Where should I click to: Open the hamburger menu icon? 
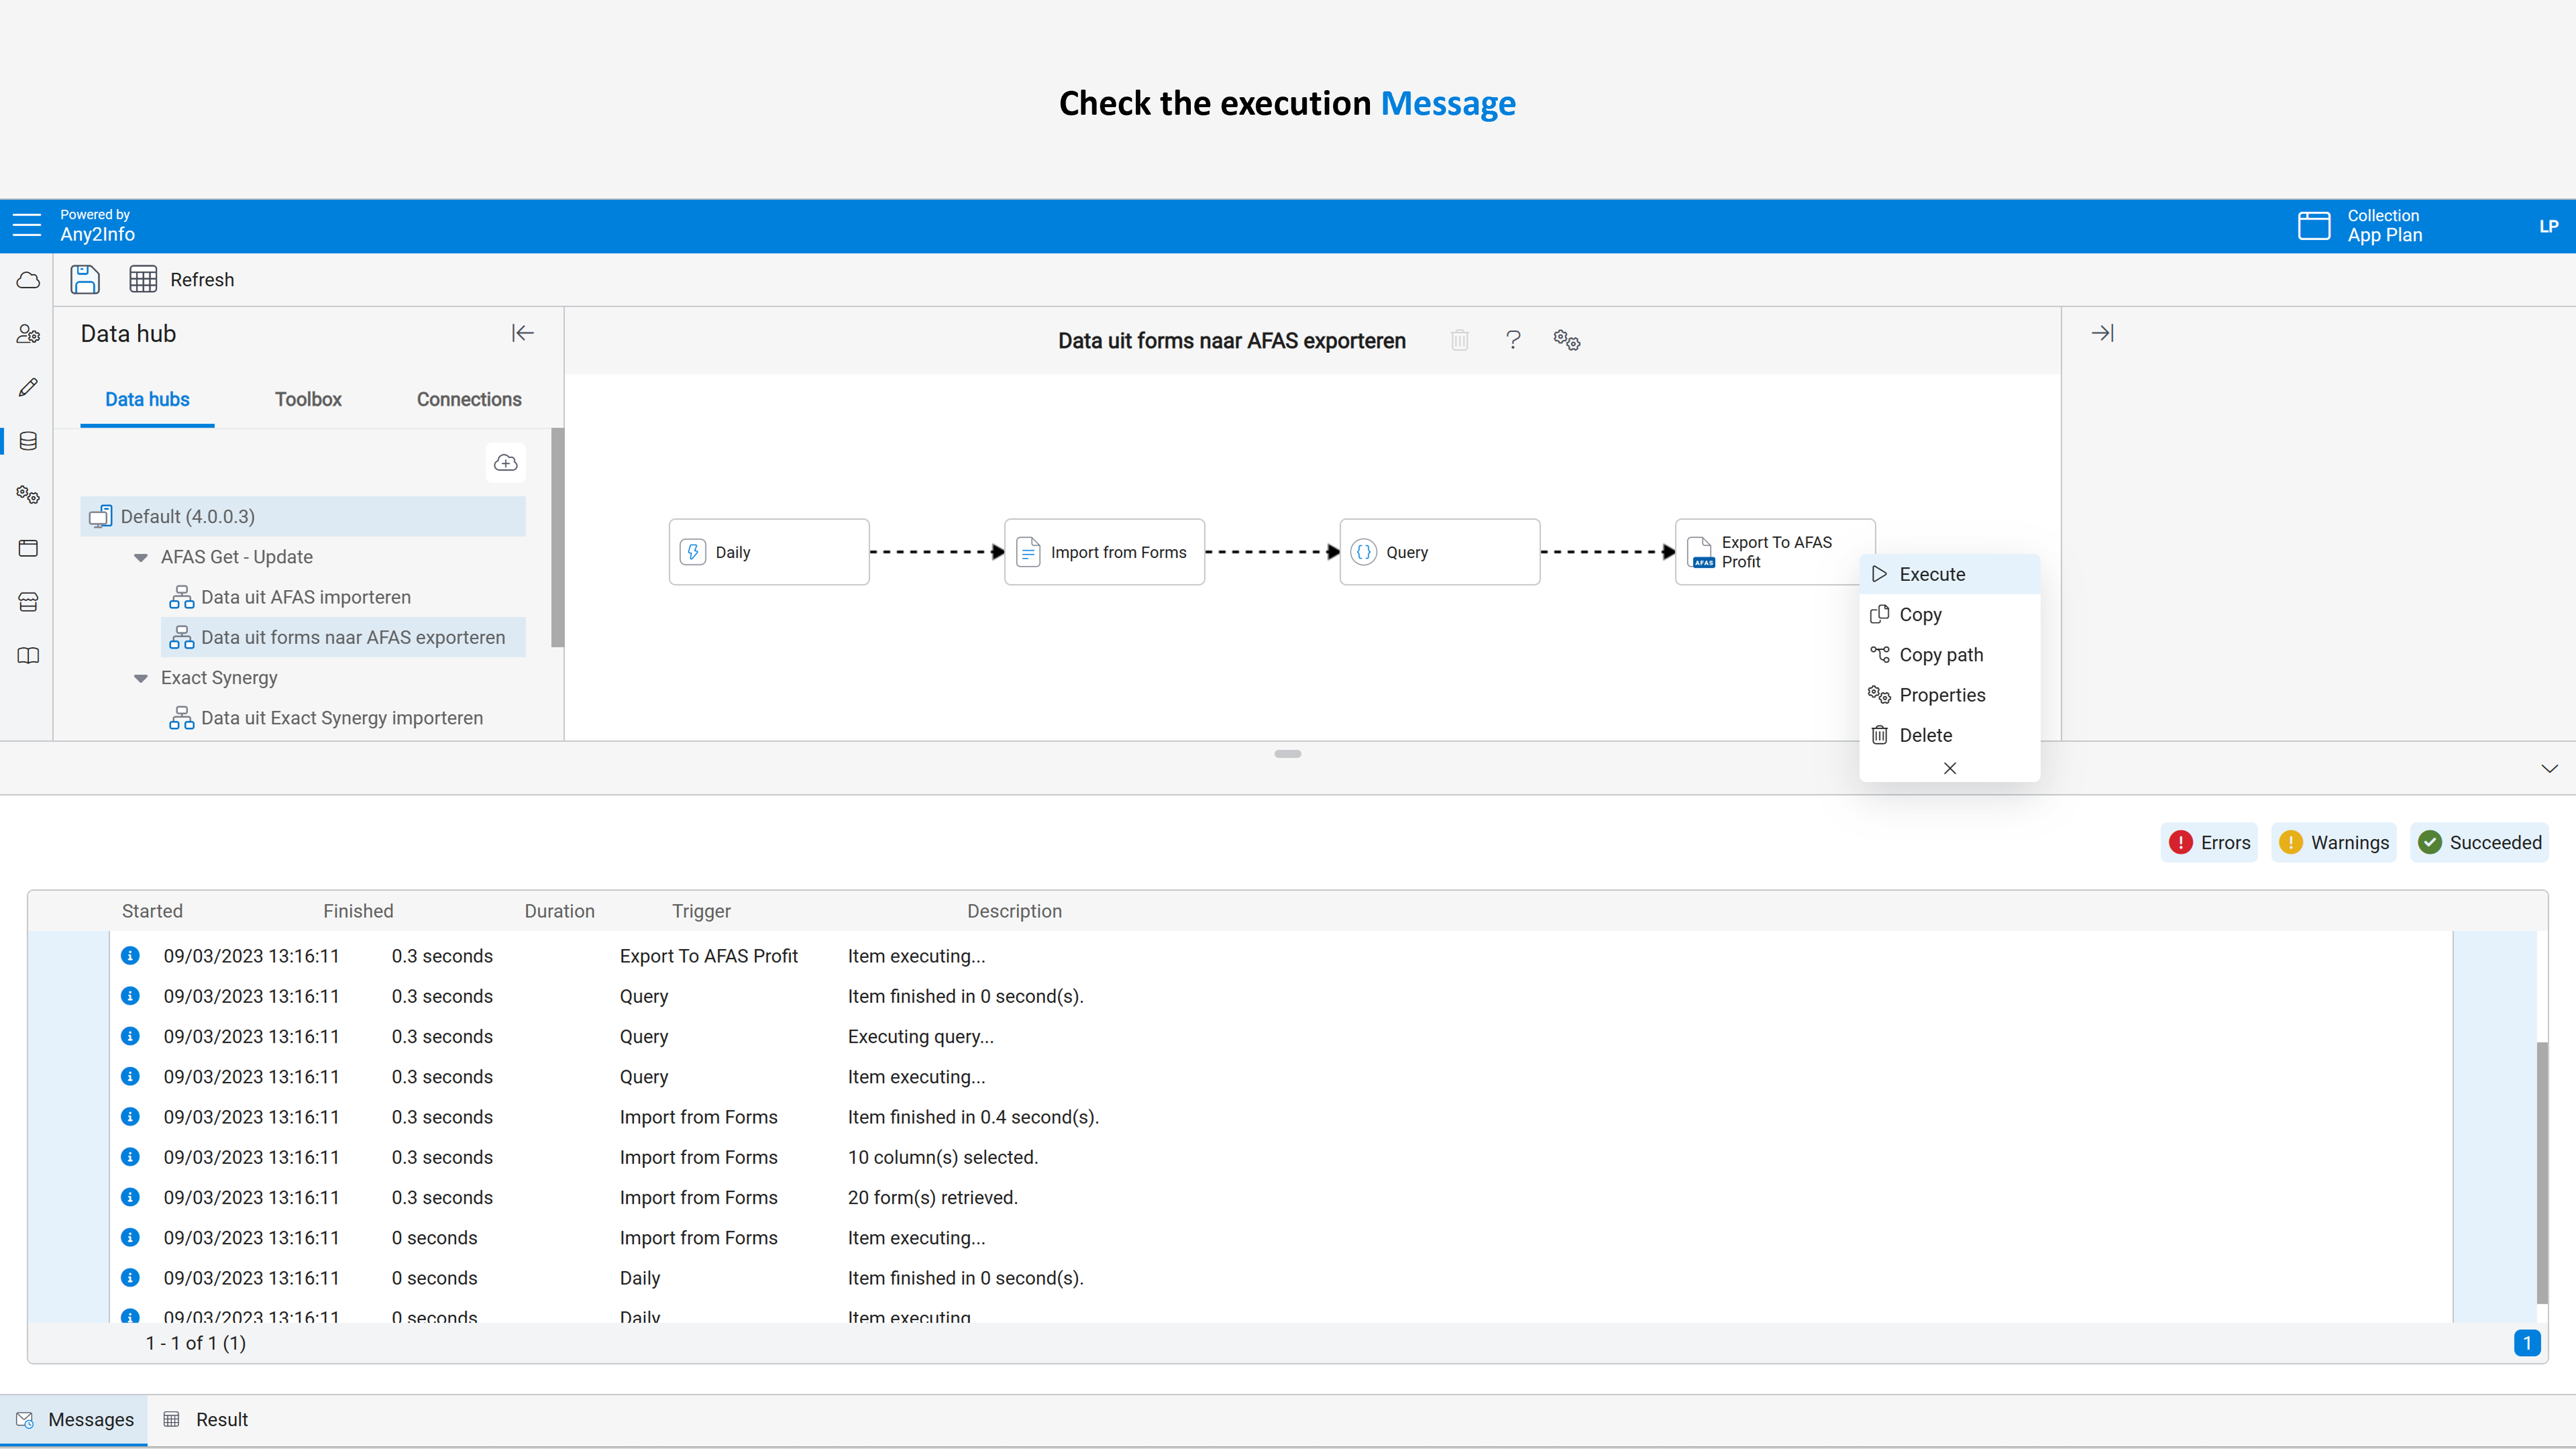pos(27,225)
